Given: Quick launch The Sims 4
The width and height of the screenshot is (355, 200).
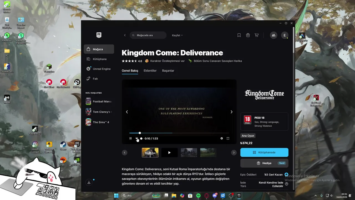Looking at the screenshot, I should point(99,122).
